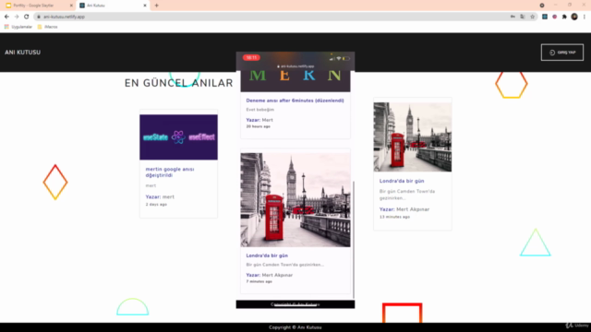Open 'Deneme anısı after 6minutes (düzenlendi)' title

pos(295,101)
